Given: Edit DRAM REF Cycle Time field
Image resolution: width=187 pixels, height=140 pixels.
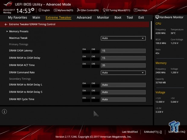Looking at the screenshot, I should pos(123,99).
